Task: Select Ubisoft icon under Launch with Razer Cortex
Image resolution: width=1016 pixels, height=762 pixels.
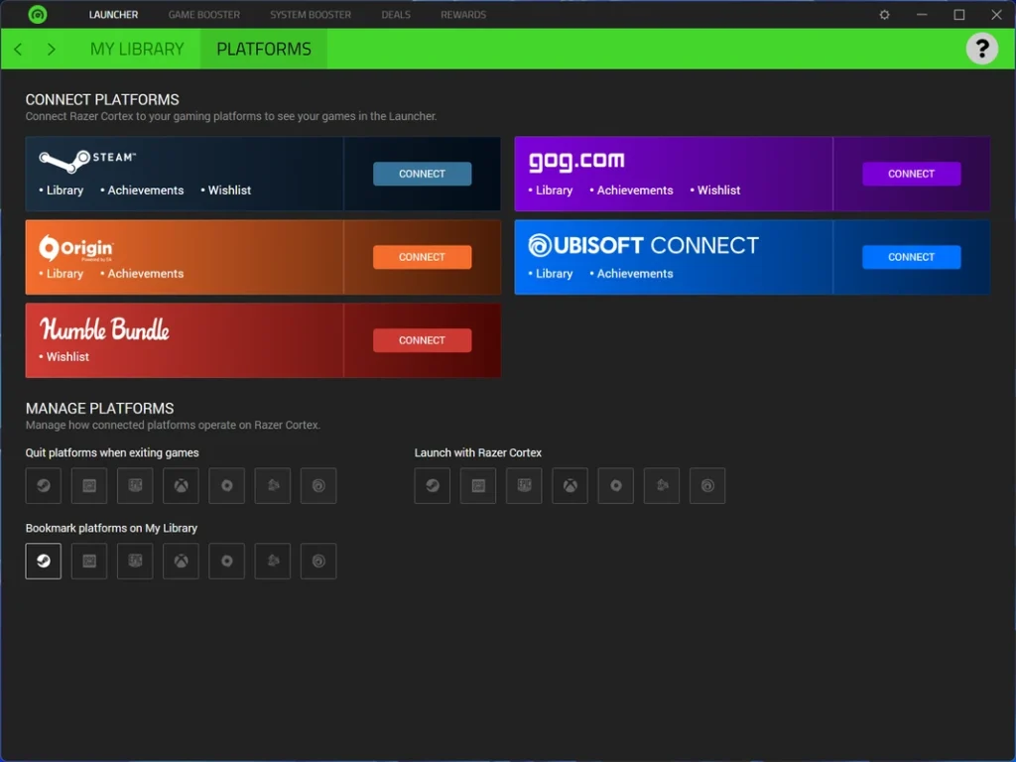Action: coord(707,486)
